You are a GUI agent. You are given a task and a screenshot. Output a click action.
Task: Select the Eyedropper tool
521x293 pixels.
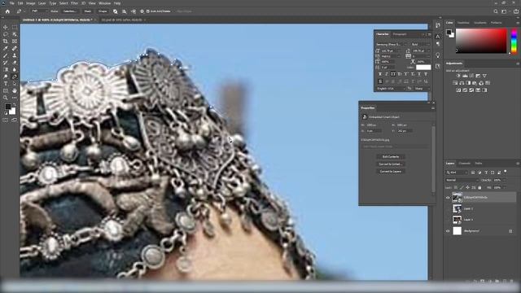6,49
